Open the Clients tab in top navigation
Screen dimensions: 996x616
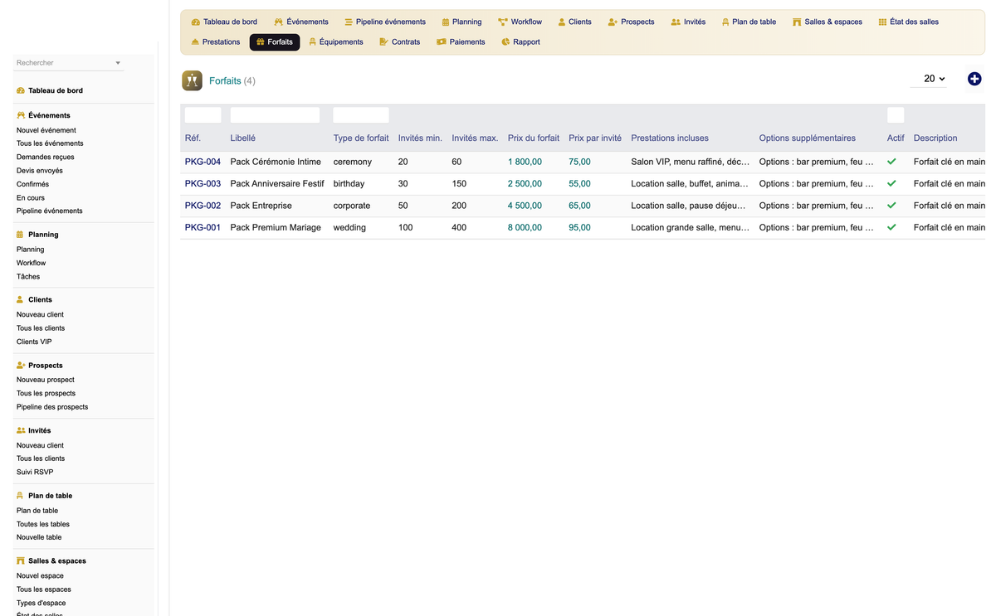pos(574,22)
